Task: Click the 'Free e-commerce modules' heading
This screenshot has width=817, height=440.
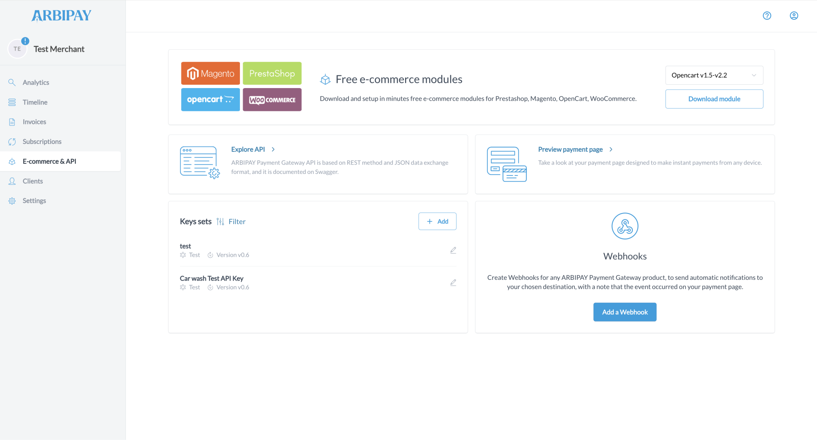Action: pos(399,79)
